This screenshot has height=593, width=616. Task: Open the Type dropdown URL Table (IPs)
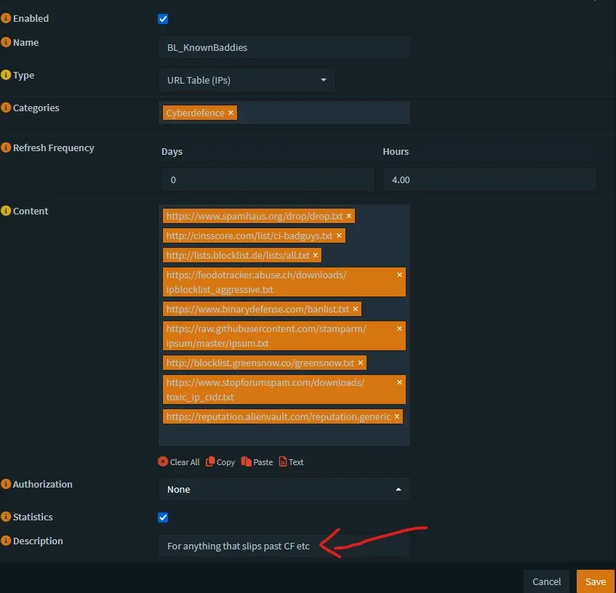247,80
